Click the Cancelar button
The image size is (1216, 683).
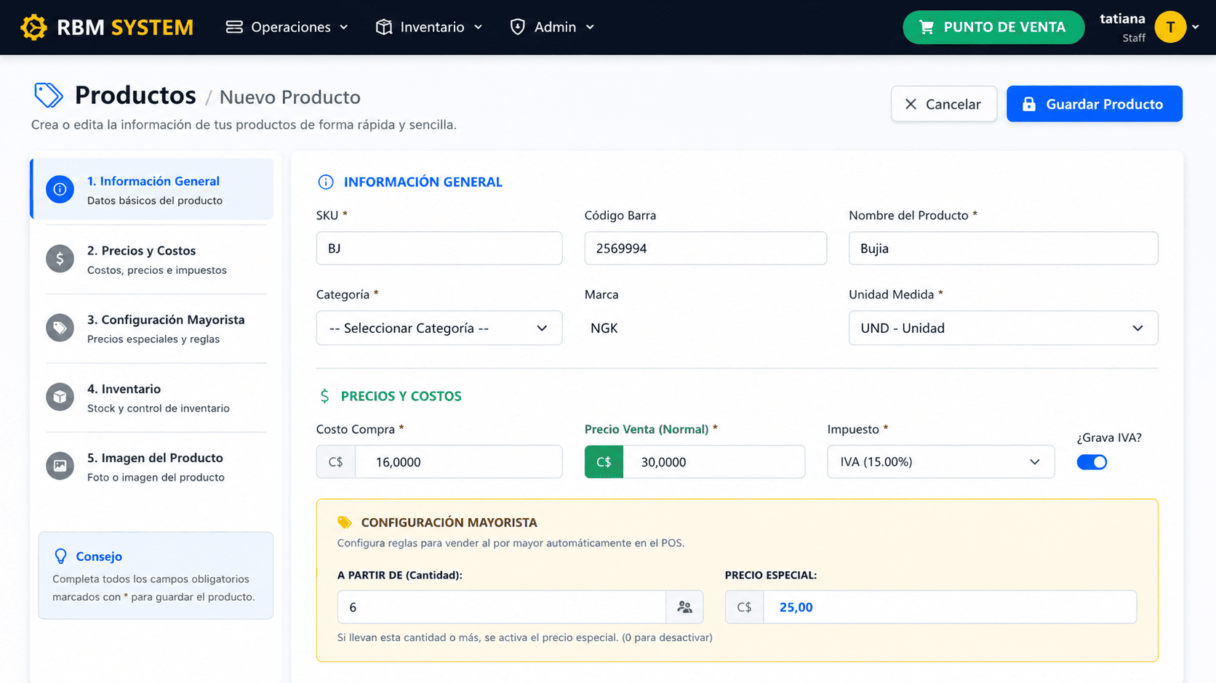coord(944,104)
